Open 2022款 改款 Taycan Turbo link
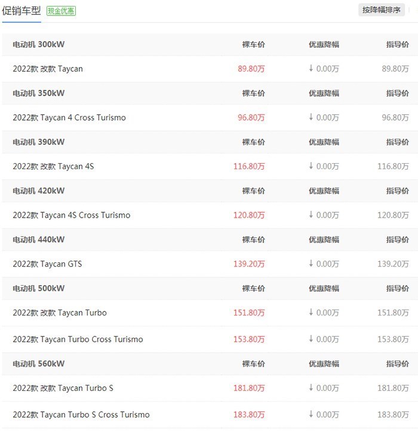 pos(60,313)
